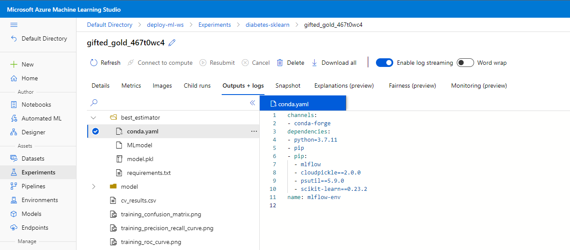570x250 pixels.
Task: Open Designer from the sidebar
Action: click(x=33, y=132)
